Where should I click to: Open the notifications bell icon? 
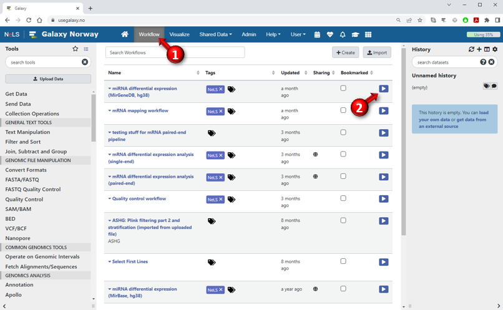click(343, 34)
